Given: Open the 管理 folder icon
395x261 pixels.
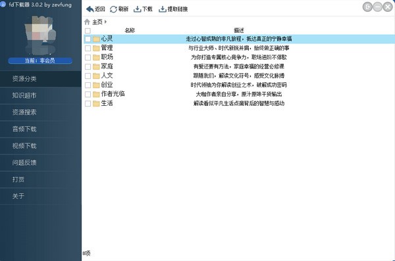Looking at the screenshot, I should [96, 48].
